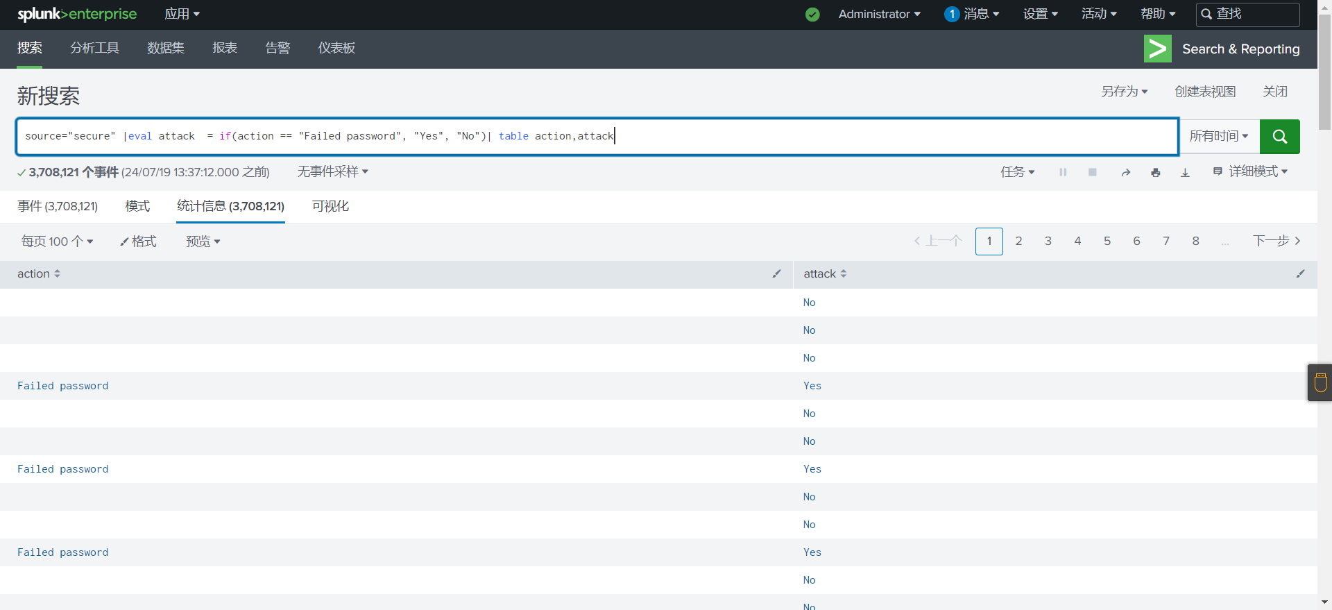Open the 详细模式 search mode dropdown

click(1251, 171)
